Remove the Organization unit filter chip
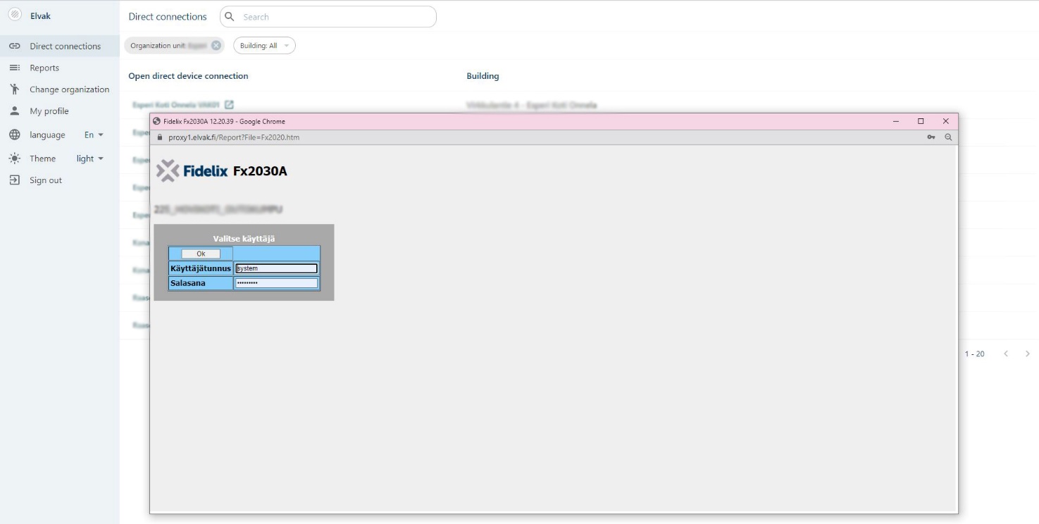 tap(216, 46)
